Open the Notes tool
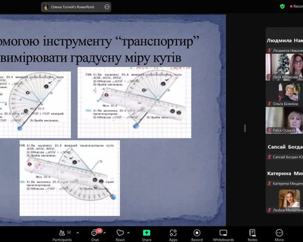 coord(253,235)
